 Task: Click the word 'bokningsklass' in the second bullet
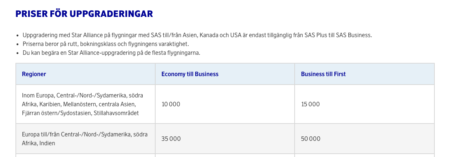pos(103,44)
